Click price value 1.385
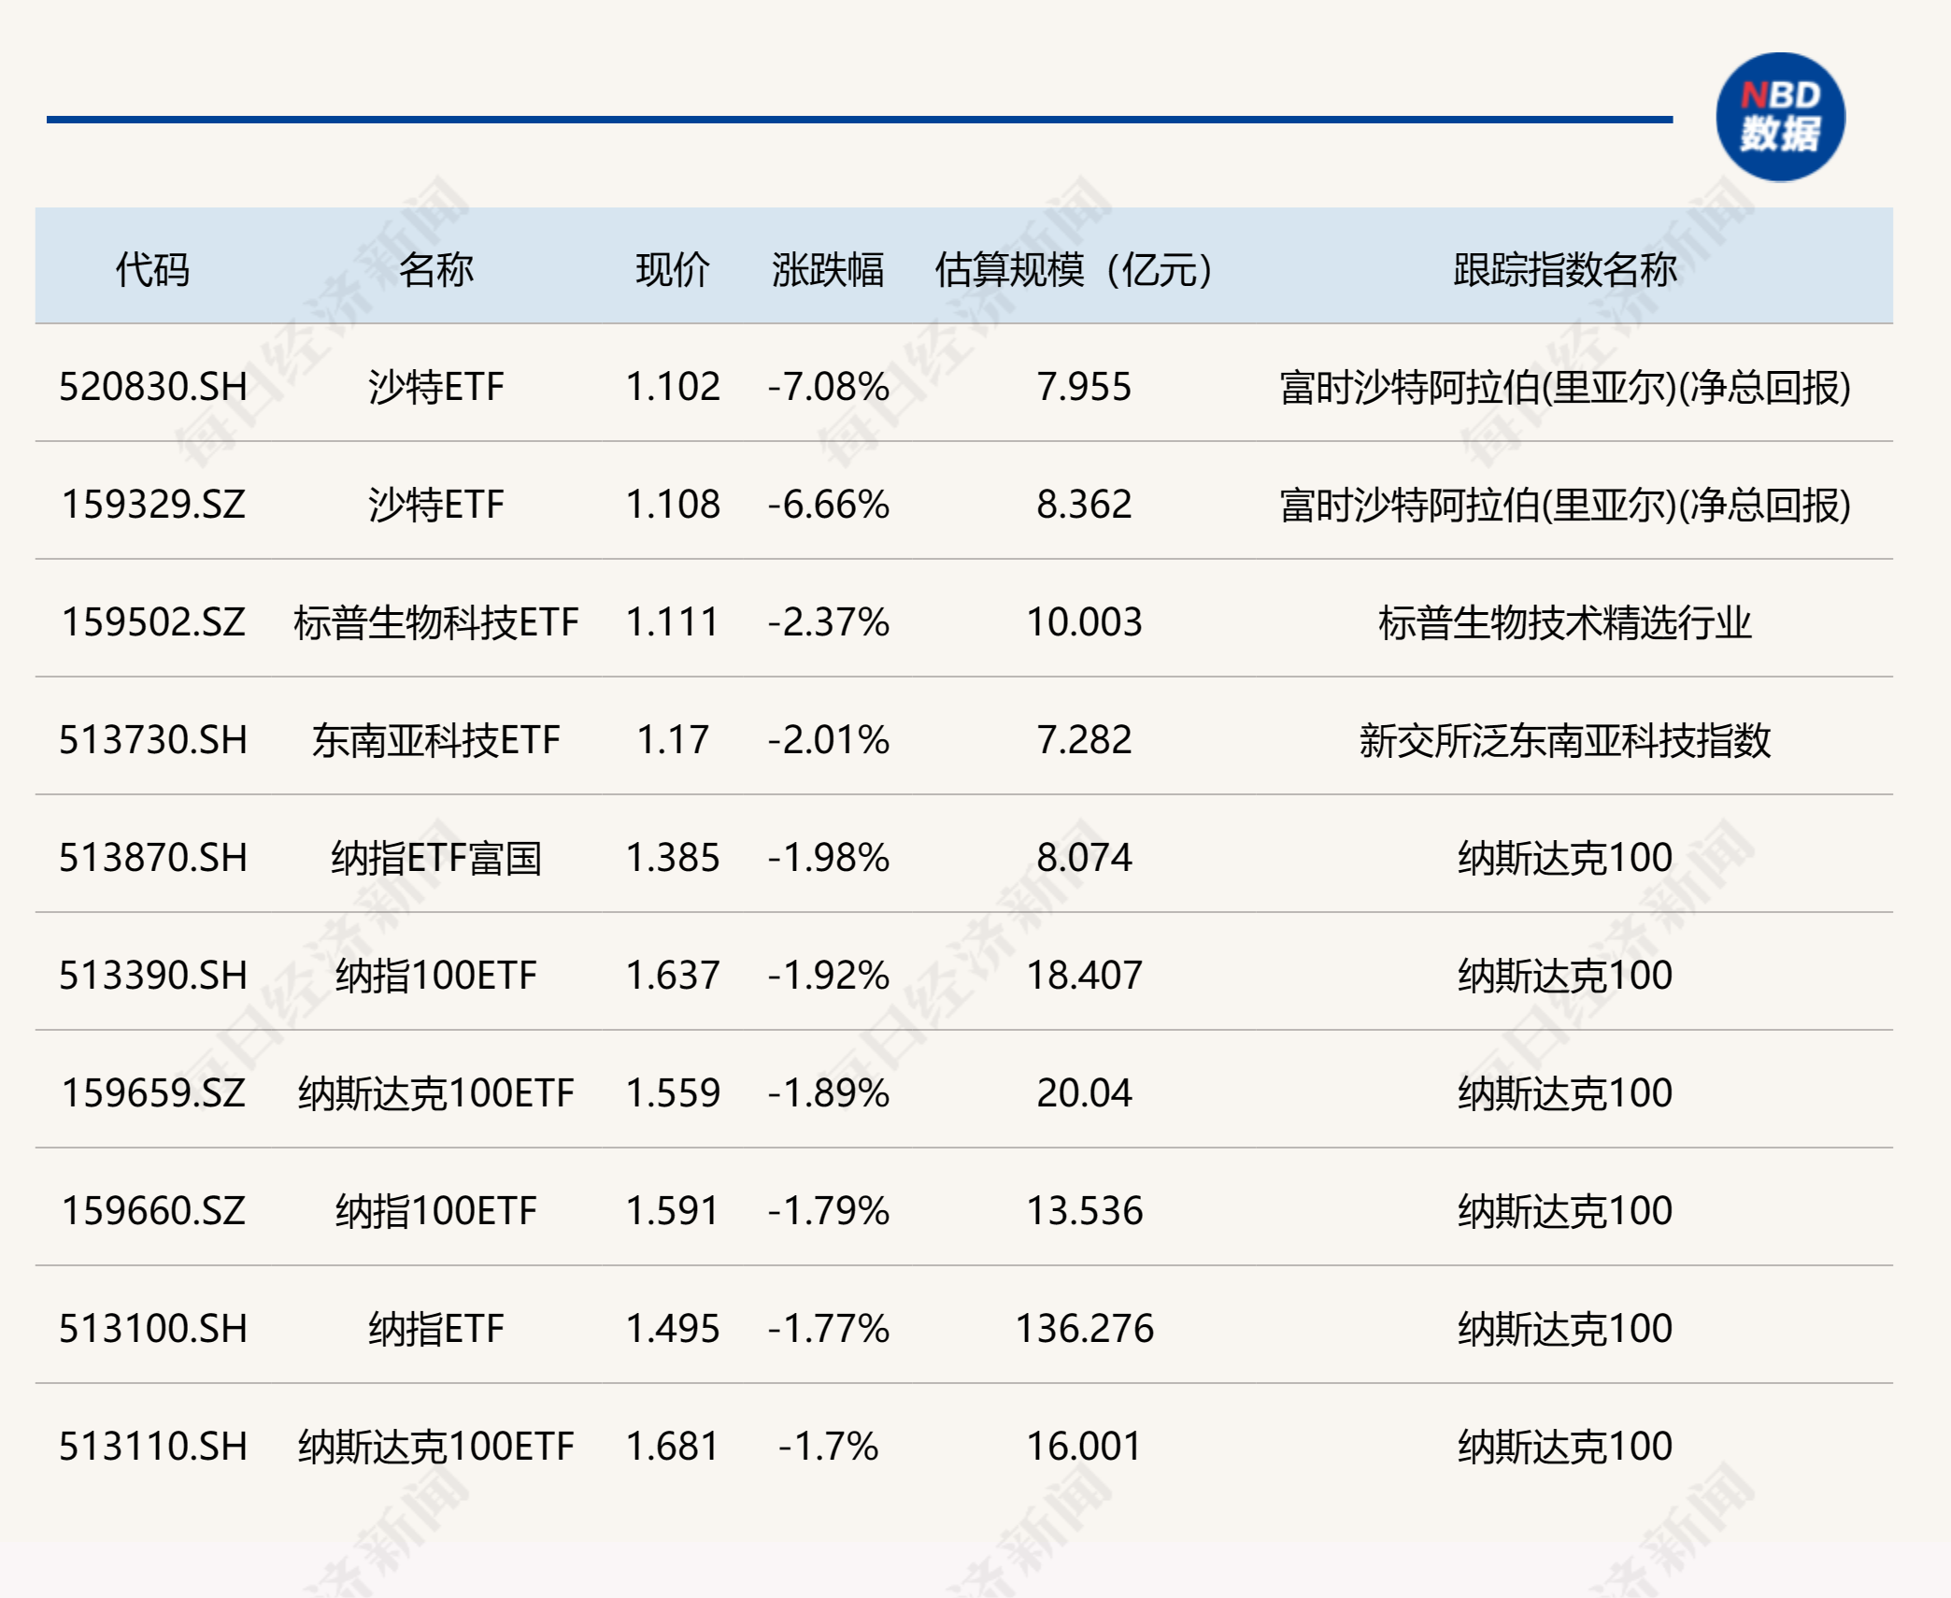 pos(673,858)
